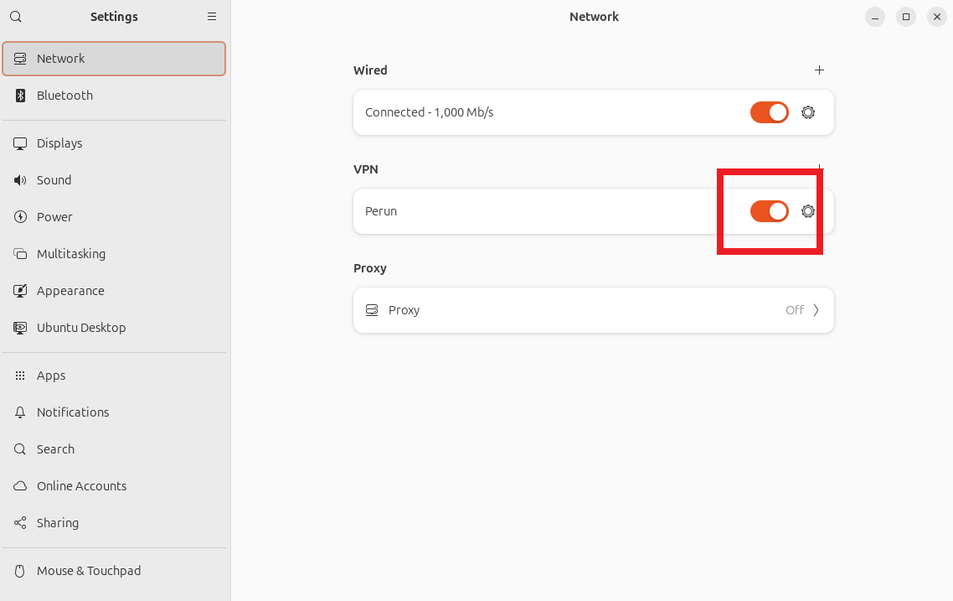Screen dimensions: 953x601
Task: Expand the Proxy settings row
Action: (x=593, y=309)
